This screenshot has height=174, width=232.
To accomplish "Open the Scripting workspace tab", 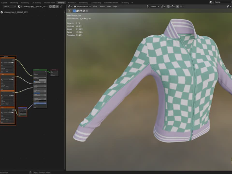I will pos(125,2).
